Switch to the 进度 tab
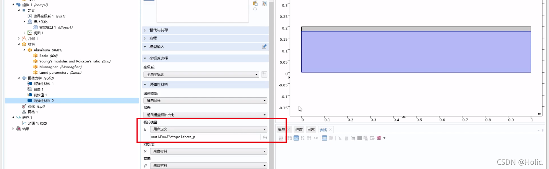Viewport: 549px width, 169px height. point(299,130)
